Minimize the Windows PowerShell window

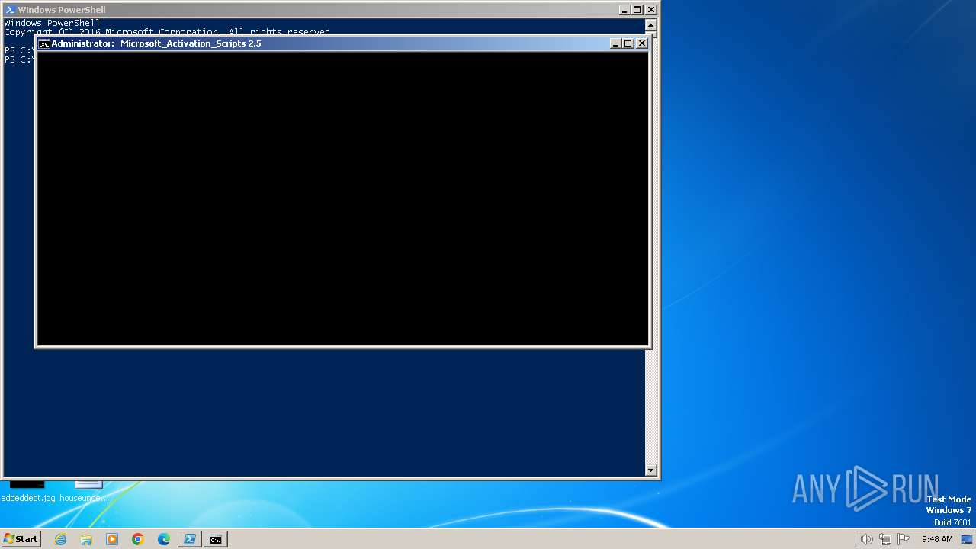pos(625,10)
